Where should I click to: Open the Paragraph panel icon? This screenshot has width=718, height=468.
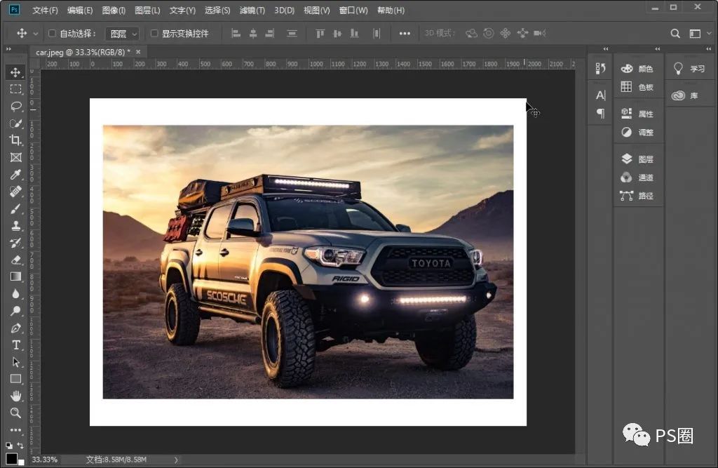[600, 113]
